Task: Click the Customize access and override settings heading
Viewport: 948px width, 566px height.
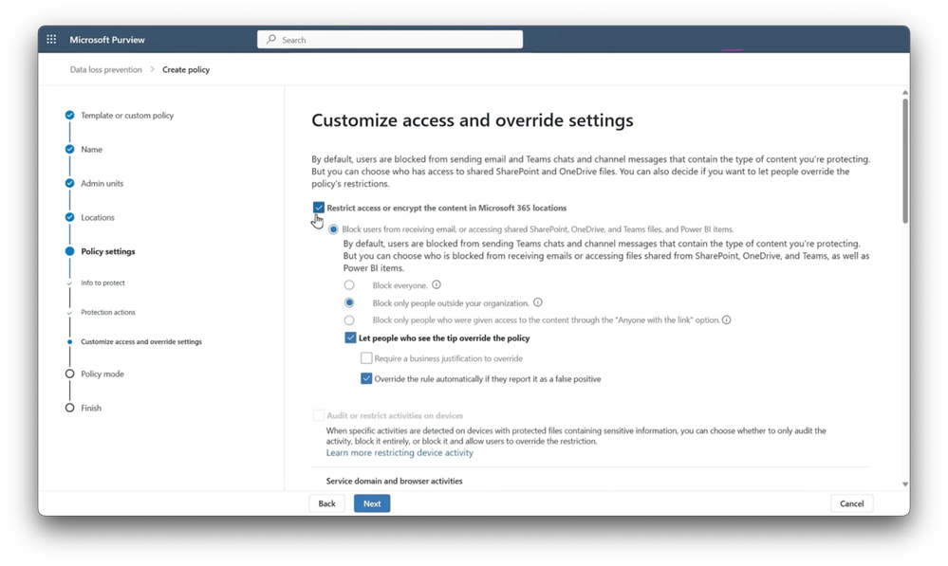Action: click(x=473, y=120)
